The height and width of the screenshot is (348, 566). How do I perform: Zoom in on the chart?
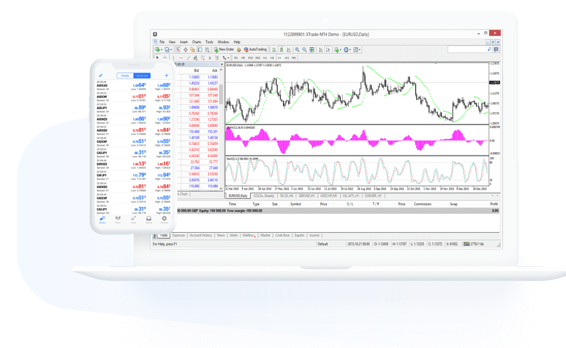click(297, 50)
